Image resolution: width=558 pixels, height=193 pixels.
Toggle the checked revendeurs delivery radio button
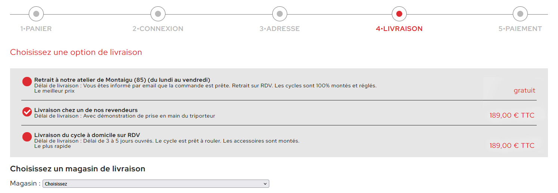(27, 112)
